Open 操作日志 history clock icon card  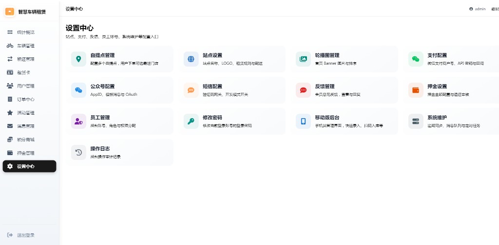click(x=120, y=152)
